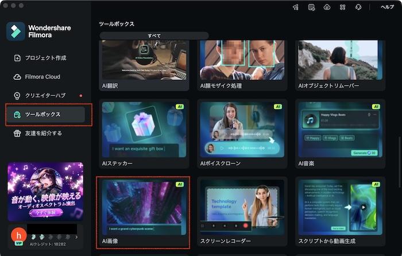The height and width of the screenshot is (256, 402).
Task: Open the ヘルプ menu
Action: (x=387, y=7)
